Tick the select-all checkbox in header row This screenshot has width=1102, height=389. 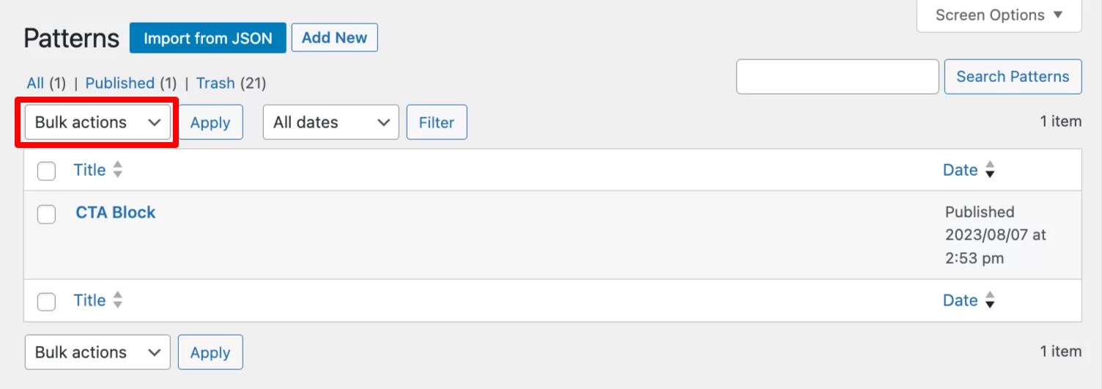click(46, 171)
